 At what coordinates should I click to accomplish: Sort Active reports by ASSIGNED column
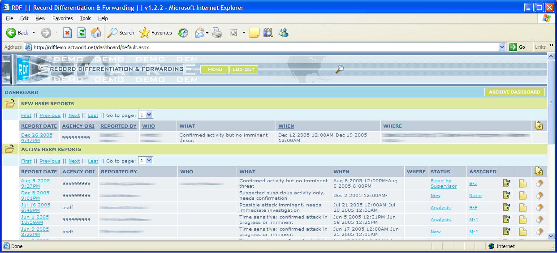[x=483, y=172]
